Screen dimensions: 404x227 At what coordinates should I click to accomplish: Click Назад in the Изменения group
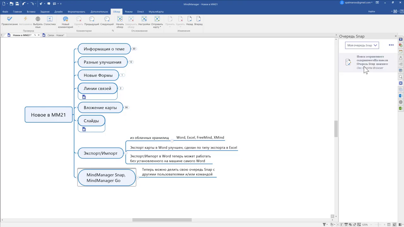(x=189, y=21)
